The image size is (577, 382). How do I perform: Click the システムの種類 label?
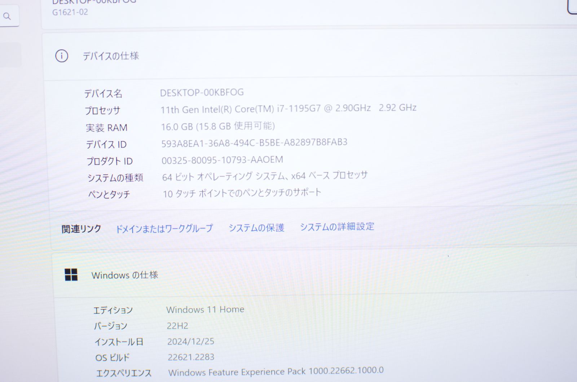pos(115,177)
